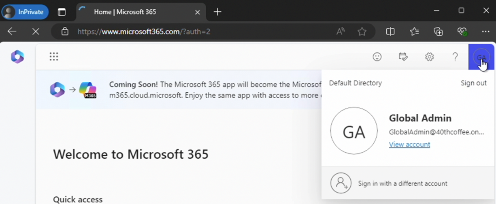Open Browser essentials heart icon
496x204 pixels.
coord(462,32)
